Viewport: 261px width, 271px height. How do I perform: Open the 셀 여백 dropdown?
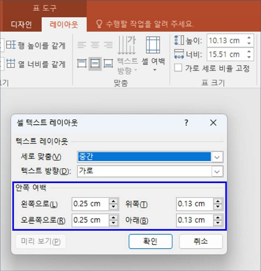(x=153, y=54)
